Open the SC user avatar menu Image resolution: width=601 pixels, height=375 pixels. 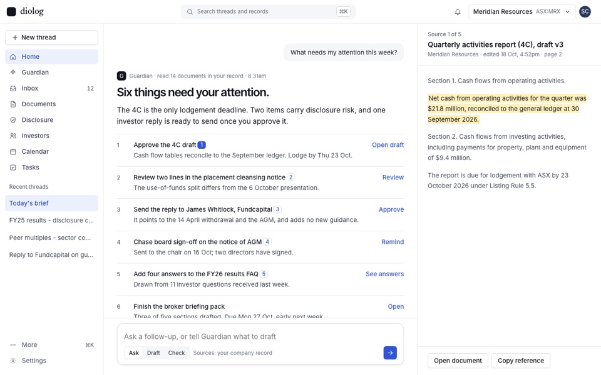tap(585, 11)
